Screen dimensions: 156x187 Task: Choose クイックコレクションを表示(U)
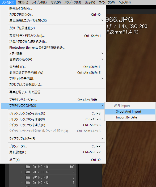tap(53, 113)
